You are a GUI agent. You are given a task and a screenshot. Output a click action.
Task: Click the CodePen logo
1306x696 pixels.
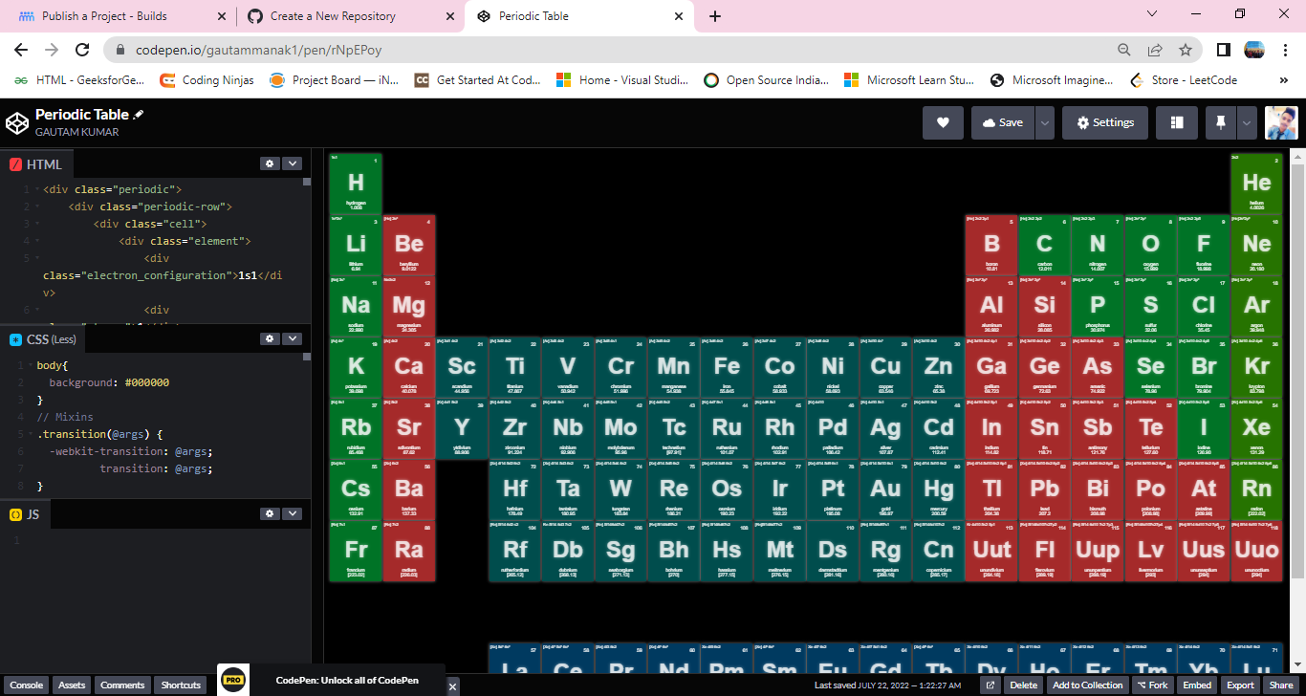click(15, 122)
